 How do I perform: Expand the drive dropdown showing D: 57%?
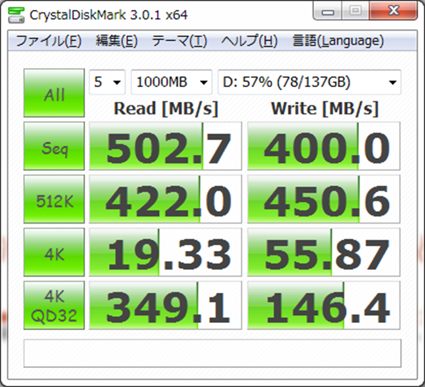coord(309,82)
